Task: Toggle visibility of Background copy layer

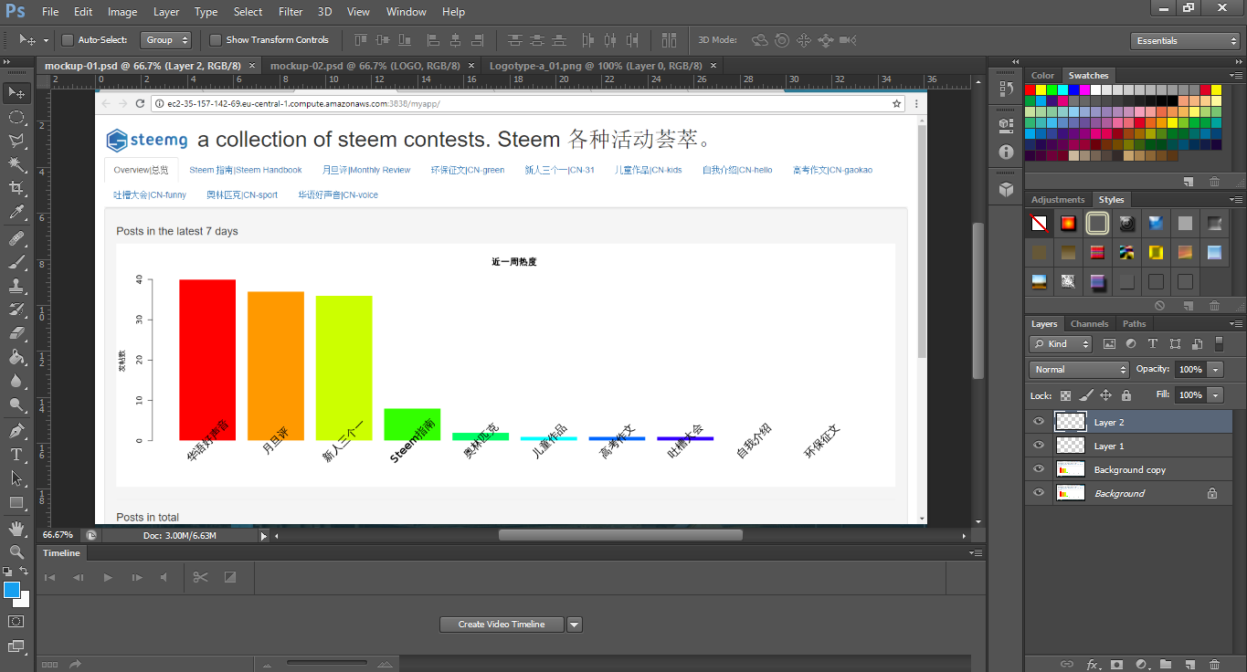Action: point(1038,469)
